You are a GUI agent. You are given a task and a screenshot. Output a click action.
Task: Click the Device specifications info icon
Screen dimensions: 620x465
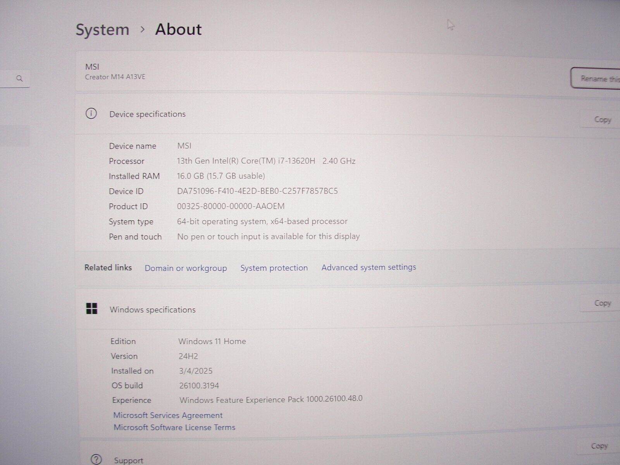click(91, 114)
